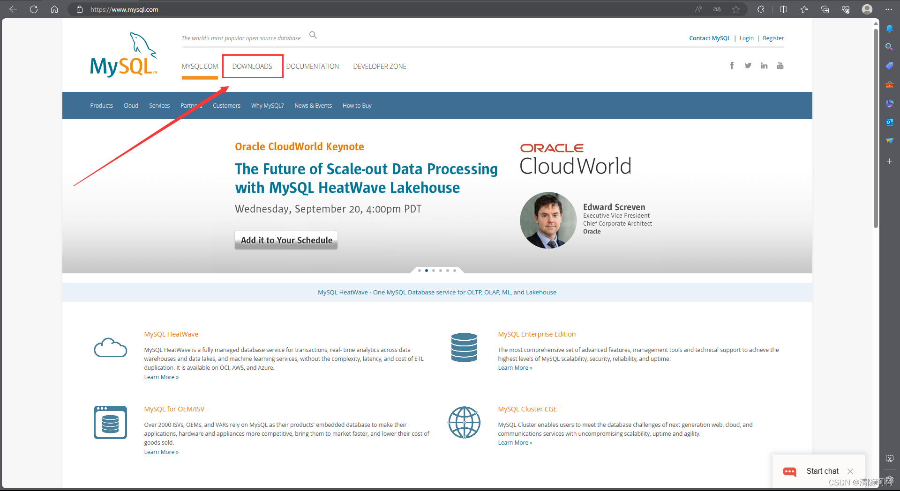Reload the current page
This screenshot has height=491, width=900.
34,9
